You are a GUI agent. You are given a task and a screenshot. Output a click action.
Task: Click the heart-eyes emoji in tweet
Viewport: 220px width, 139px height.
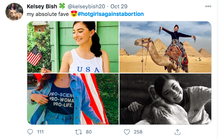pos(74,14)
